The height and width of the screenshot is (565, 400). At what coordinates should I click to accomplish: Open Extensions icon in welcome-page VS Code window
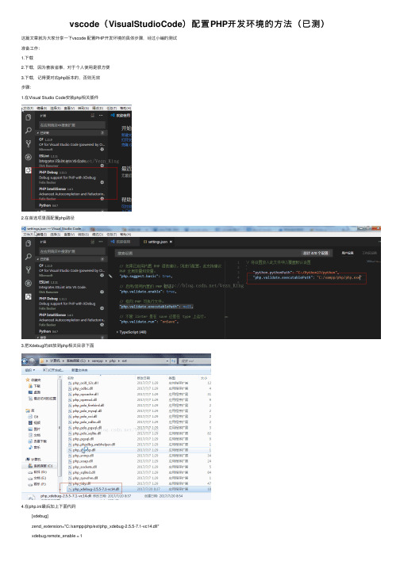coord(28,170)
